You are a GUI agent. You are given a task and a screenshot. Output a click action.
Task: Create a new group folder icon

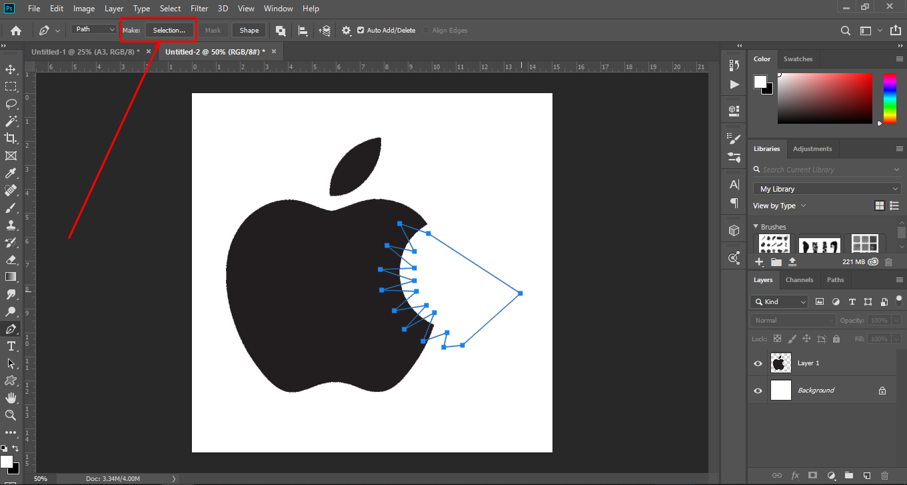tap(848, 476)
